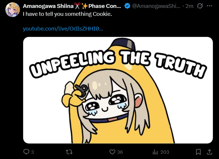
Task: Click the blue verified badge
Action: coord(127,6)
